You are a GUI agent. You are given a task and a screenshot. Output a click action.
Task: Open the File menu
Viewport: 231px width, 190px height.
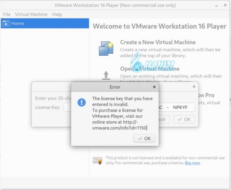(x=7, y=14)
